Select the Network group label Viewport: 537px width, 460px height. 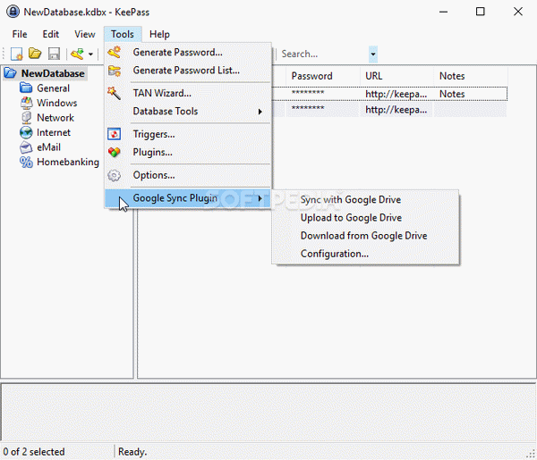(55, 118)
